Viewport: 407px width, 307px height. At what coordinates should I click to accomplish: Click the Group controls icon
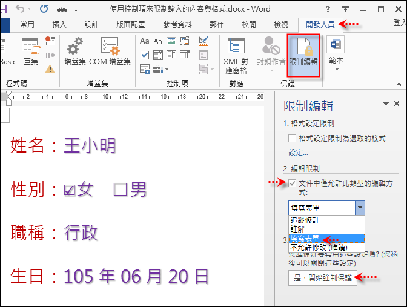click(203, 69)
